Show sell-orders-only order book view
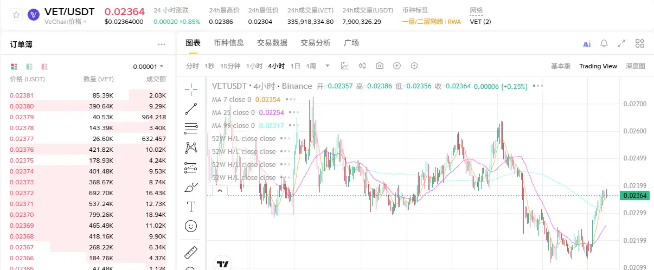Image resolution: width=654 pixels, height=270 pixels. pyautogui.click(x=44, y=66)
